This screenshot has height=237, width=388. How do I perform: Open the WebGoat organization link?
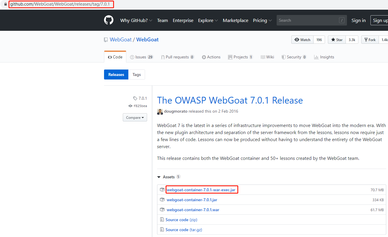pyautogui.click(x=121, y=40)
